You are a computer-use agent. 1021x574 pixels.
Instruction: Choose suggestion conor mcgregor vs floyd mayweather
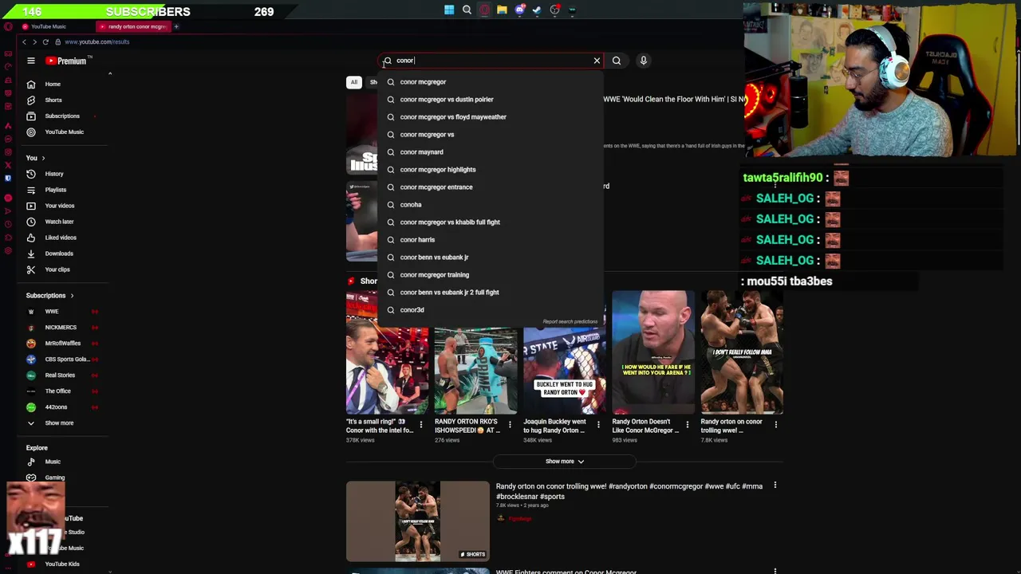(x=491, y=117)
